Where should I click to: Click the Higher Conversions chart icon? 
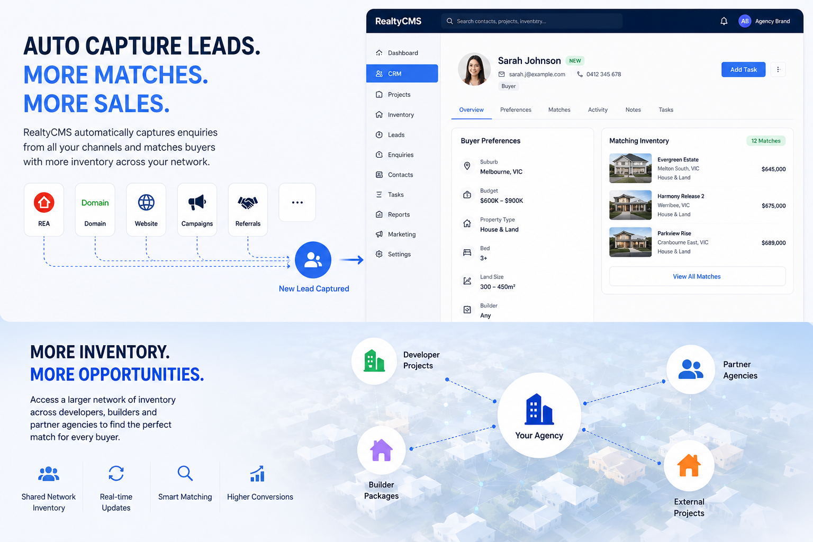(x=257, y=474)
